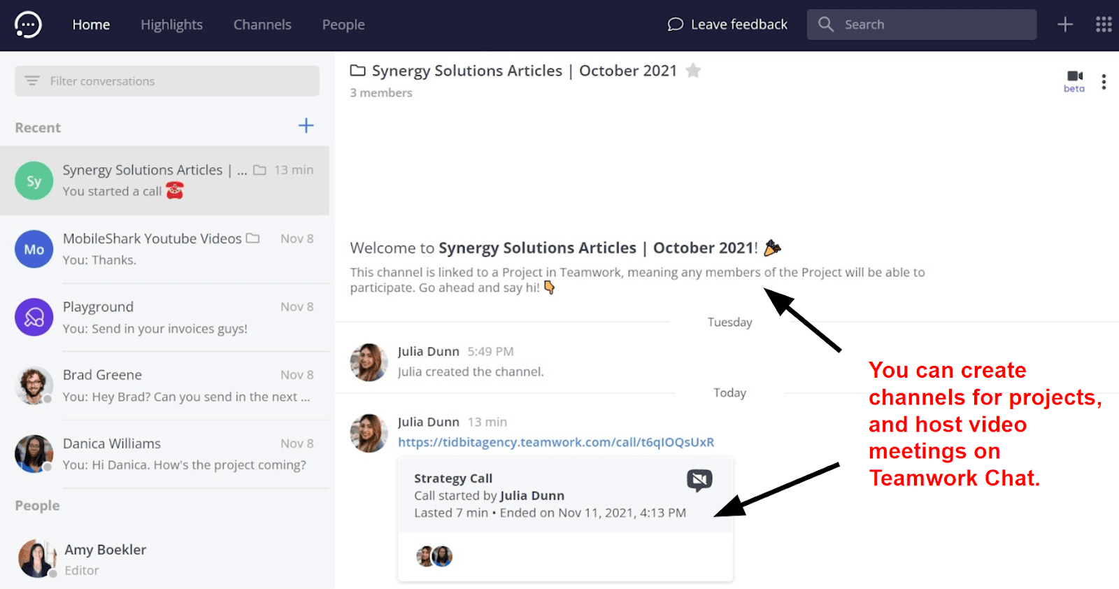Open Synergy Solutions Articles conversation
The height and width of the screenshot is (589, 1119).
click(x=164, y=180)
